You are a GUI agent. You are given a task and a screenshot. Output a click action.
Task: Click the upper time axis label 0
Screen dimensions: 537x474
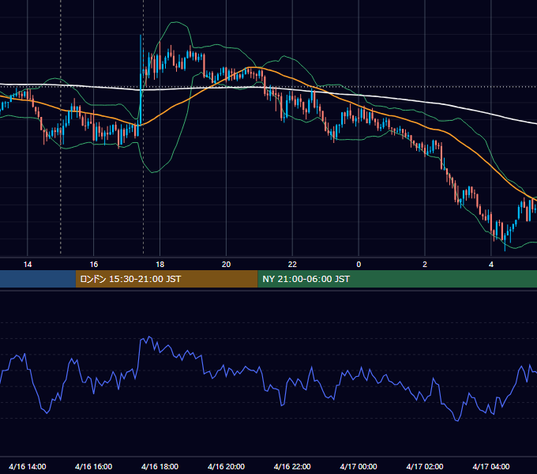coord(359,265)
